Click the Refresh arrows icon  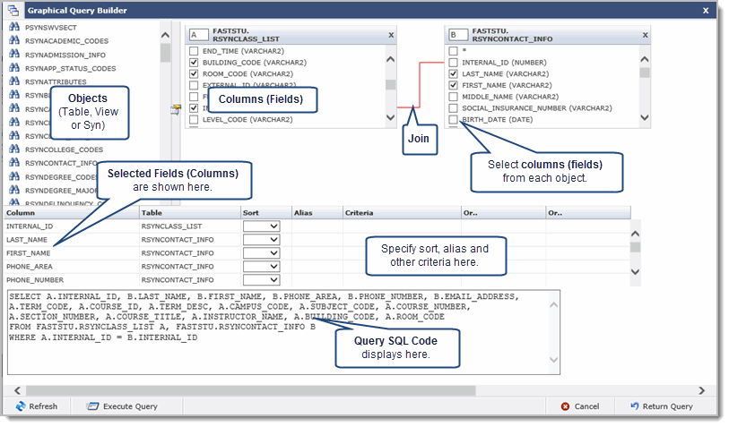pos(21,406)
